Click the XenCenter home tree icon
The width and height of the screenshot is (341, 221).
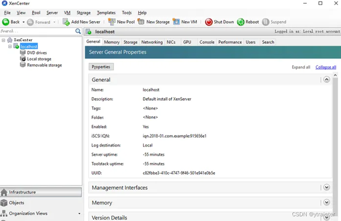click(10, 40)
